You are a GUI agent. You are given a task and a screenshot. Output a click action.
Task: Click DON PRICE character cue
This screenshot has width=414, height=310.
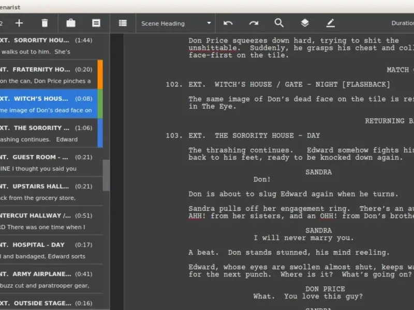click(x=325, y=289)
